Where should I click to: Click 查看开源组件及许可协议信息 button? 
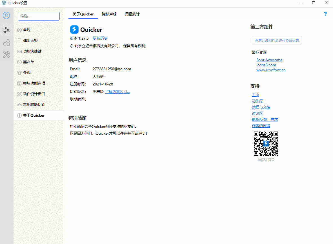click(277, 40)
